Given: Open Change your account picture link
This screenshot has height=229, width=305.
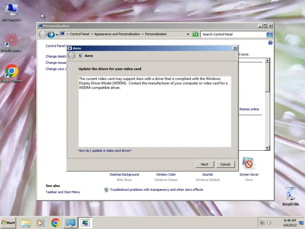Looking at the screenshot, I should [x=56, y=69].
